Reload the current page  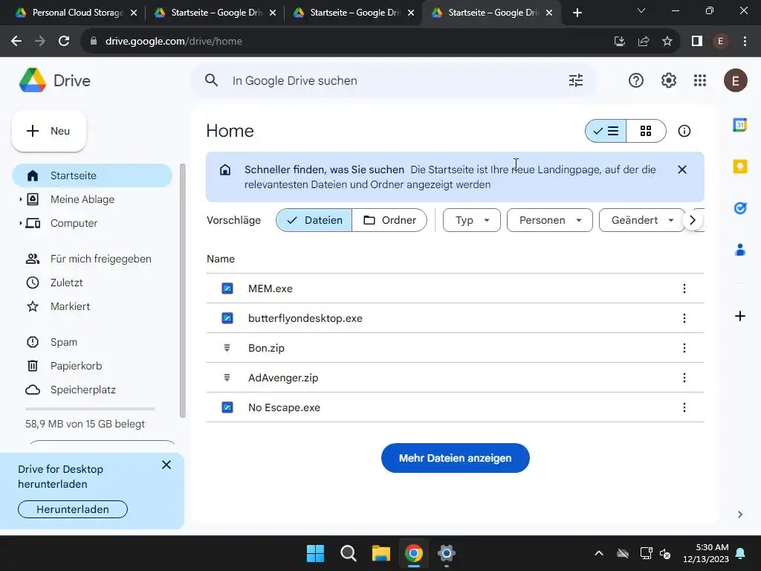coord(64,42)
